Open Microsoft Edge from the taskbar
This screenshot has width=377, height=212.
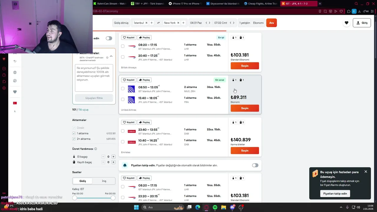click(198, 207)
